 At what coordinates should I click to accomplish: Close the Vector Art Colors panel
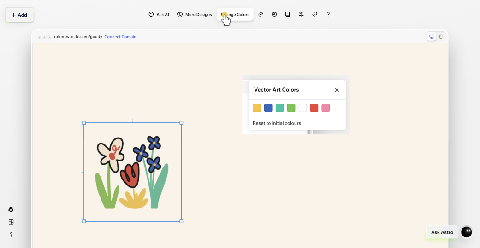337,90
